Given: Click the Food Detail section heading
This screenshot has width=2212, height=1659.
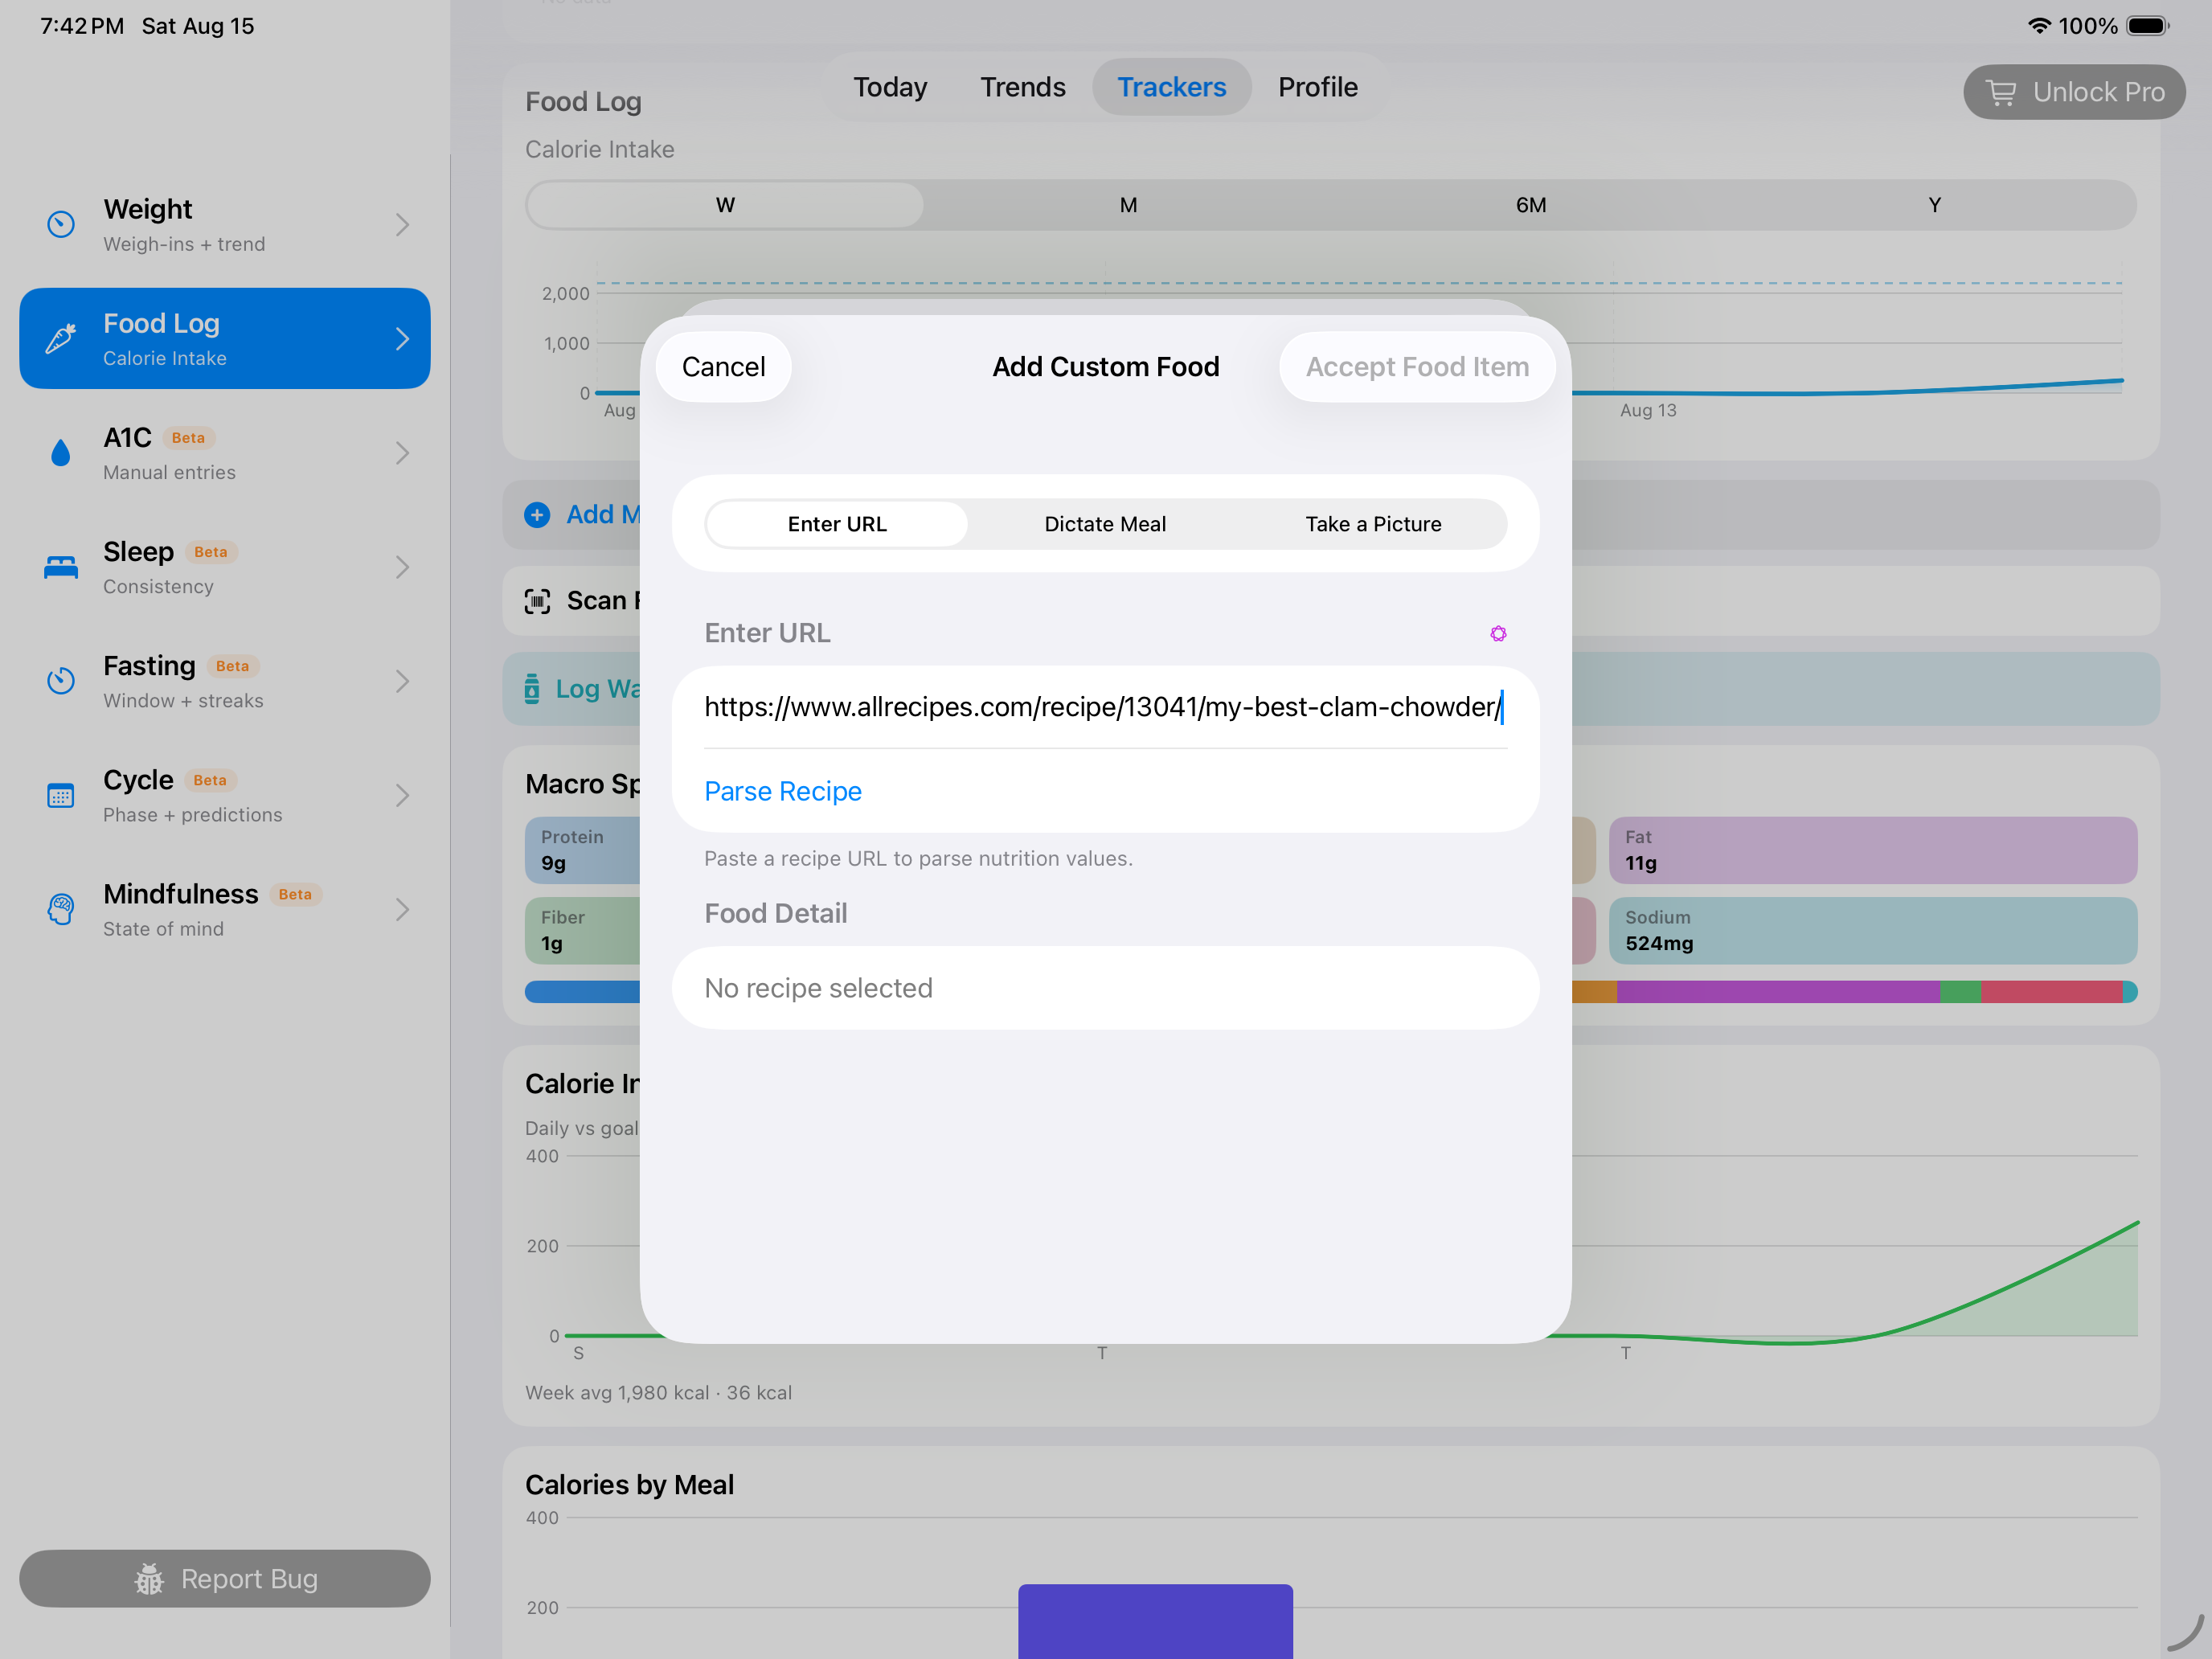Looking at the screenshot, I should pyautogui.click(x=775, y=914).
